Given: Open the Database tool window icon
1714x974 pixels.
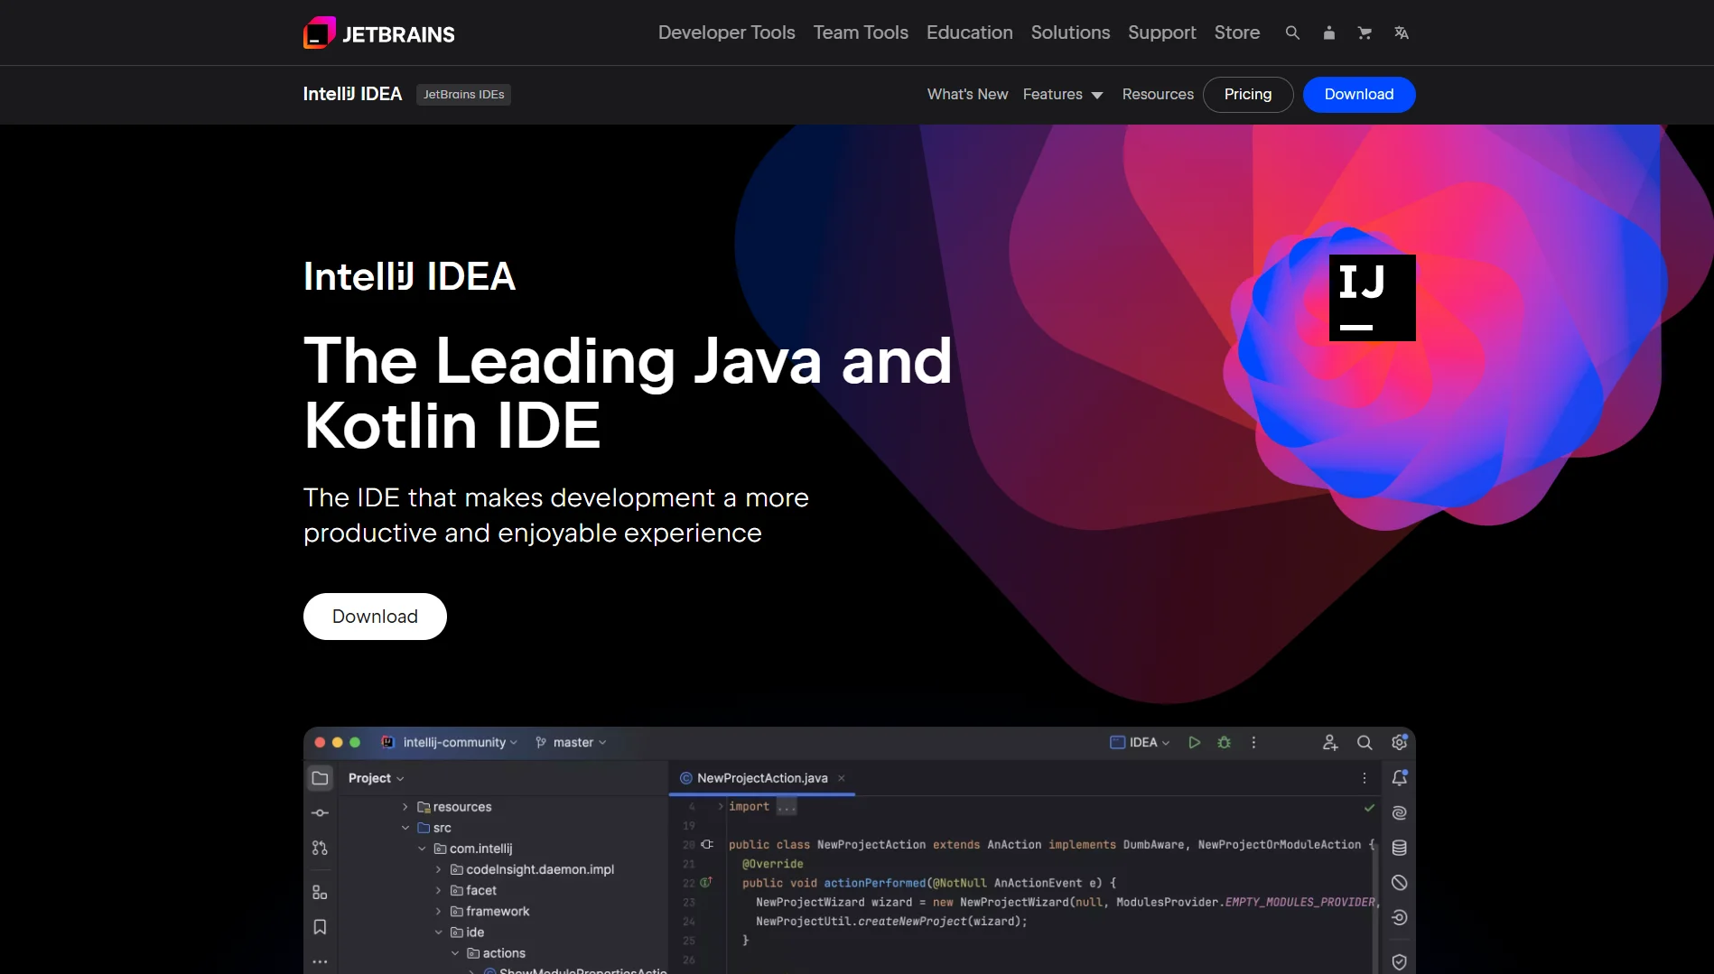Looking at the screenshot, I should coord(1399,848).
